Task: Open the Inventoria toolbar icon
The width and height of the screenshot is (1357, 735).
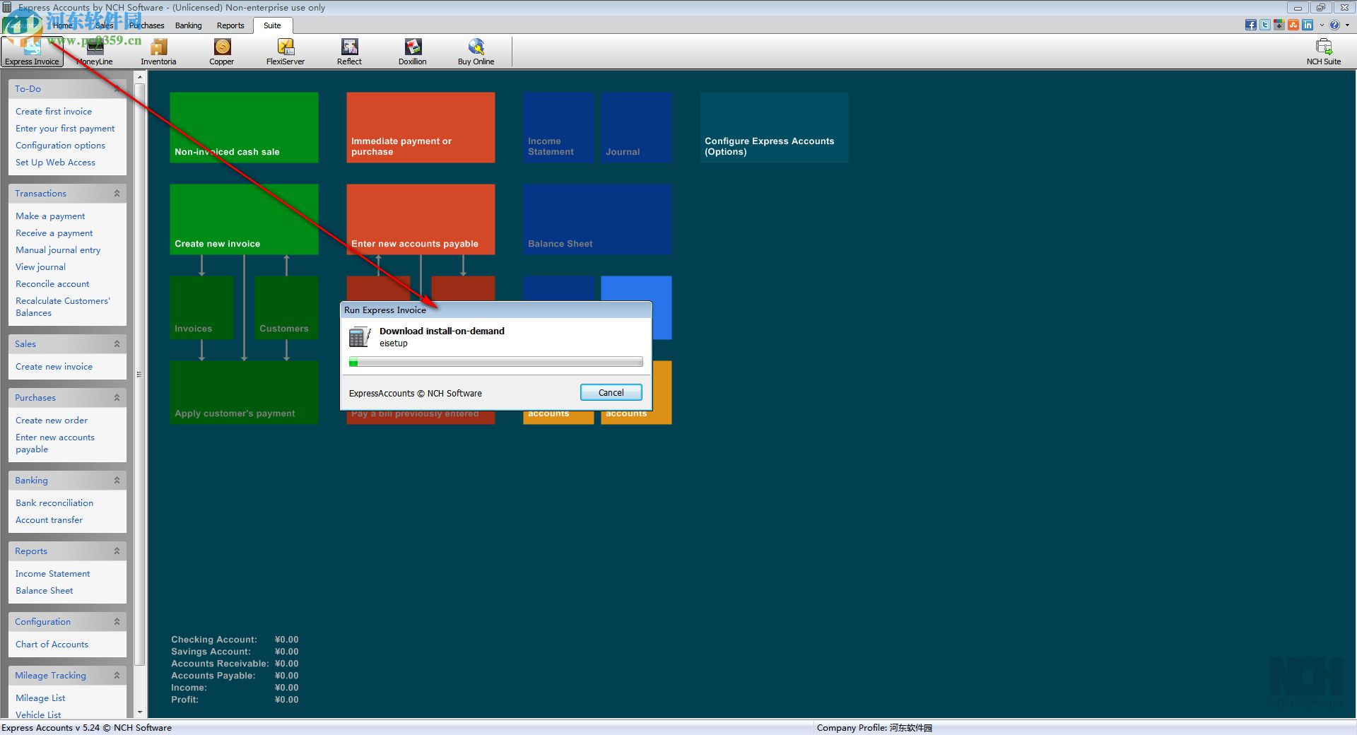Action: 158,52
